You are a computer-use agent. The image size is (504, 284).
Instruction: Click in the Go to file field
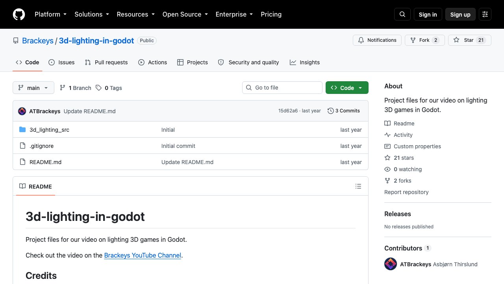(x=282, y=88)
